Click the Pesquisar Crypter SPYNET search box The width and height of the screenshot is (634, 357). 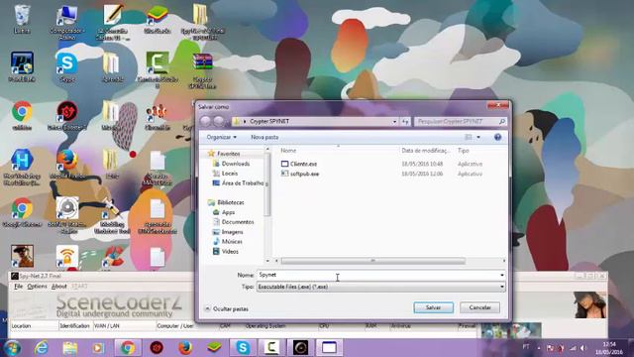pyautogui.click(x=461, y=121)
